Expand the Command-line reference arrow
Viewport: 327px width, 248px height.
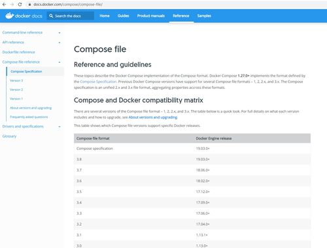coord(60,33)
